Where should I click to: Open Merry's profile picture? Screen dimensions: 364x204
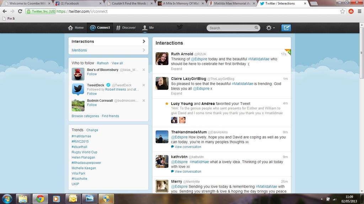click(x=162, y=186)
